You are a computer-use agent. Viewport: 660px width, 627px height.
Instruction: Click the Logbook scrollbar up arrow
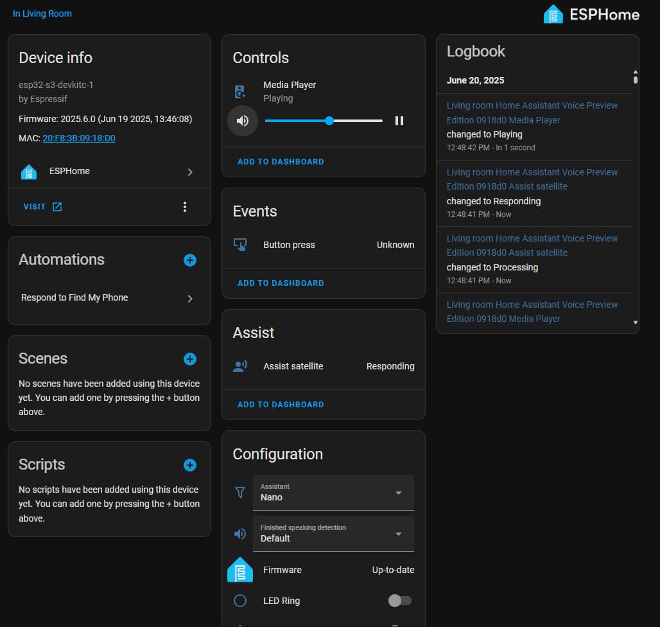636,71
